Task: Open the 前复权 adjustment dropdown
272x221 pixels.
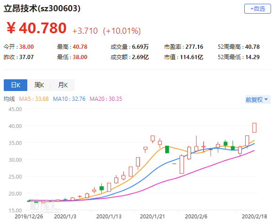Action: [x=257, y=99]
